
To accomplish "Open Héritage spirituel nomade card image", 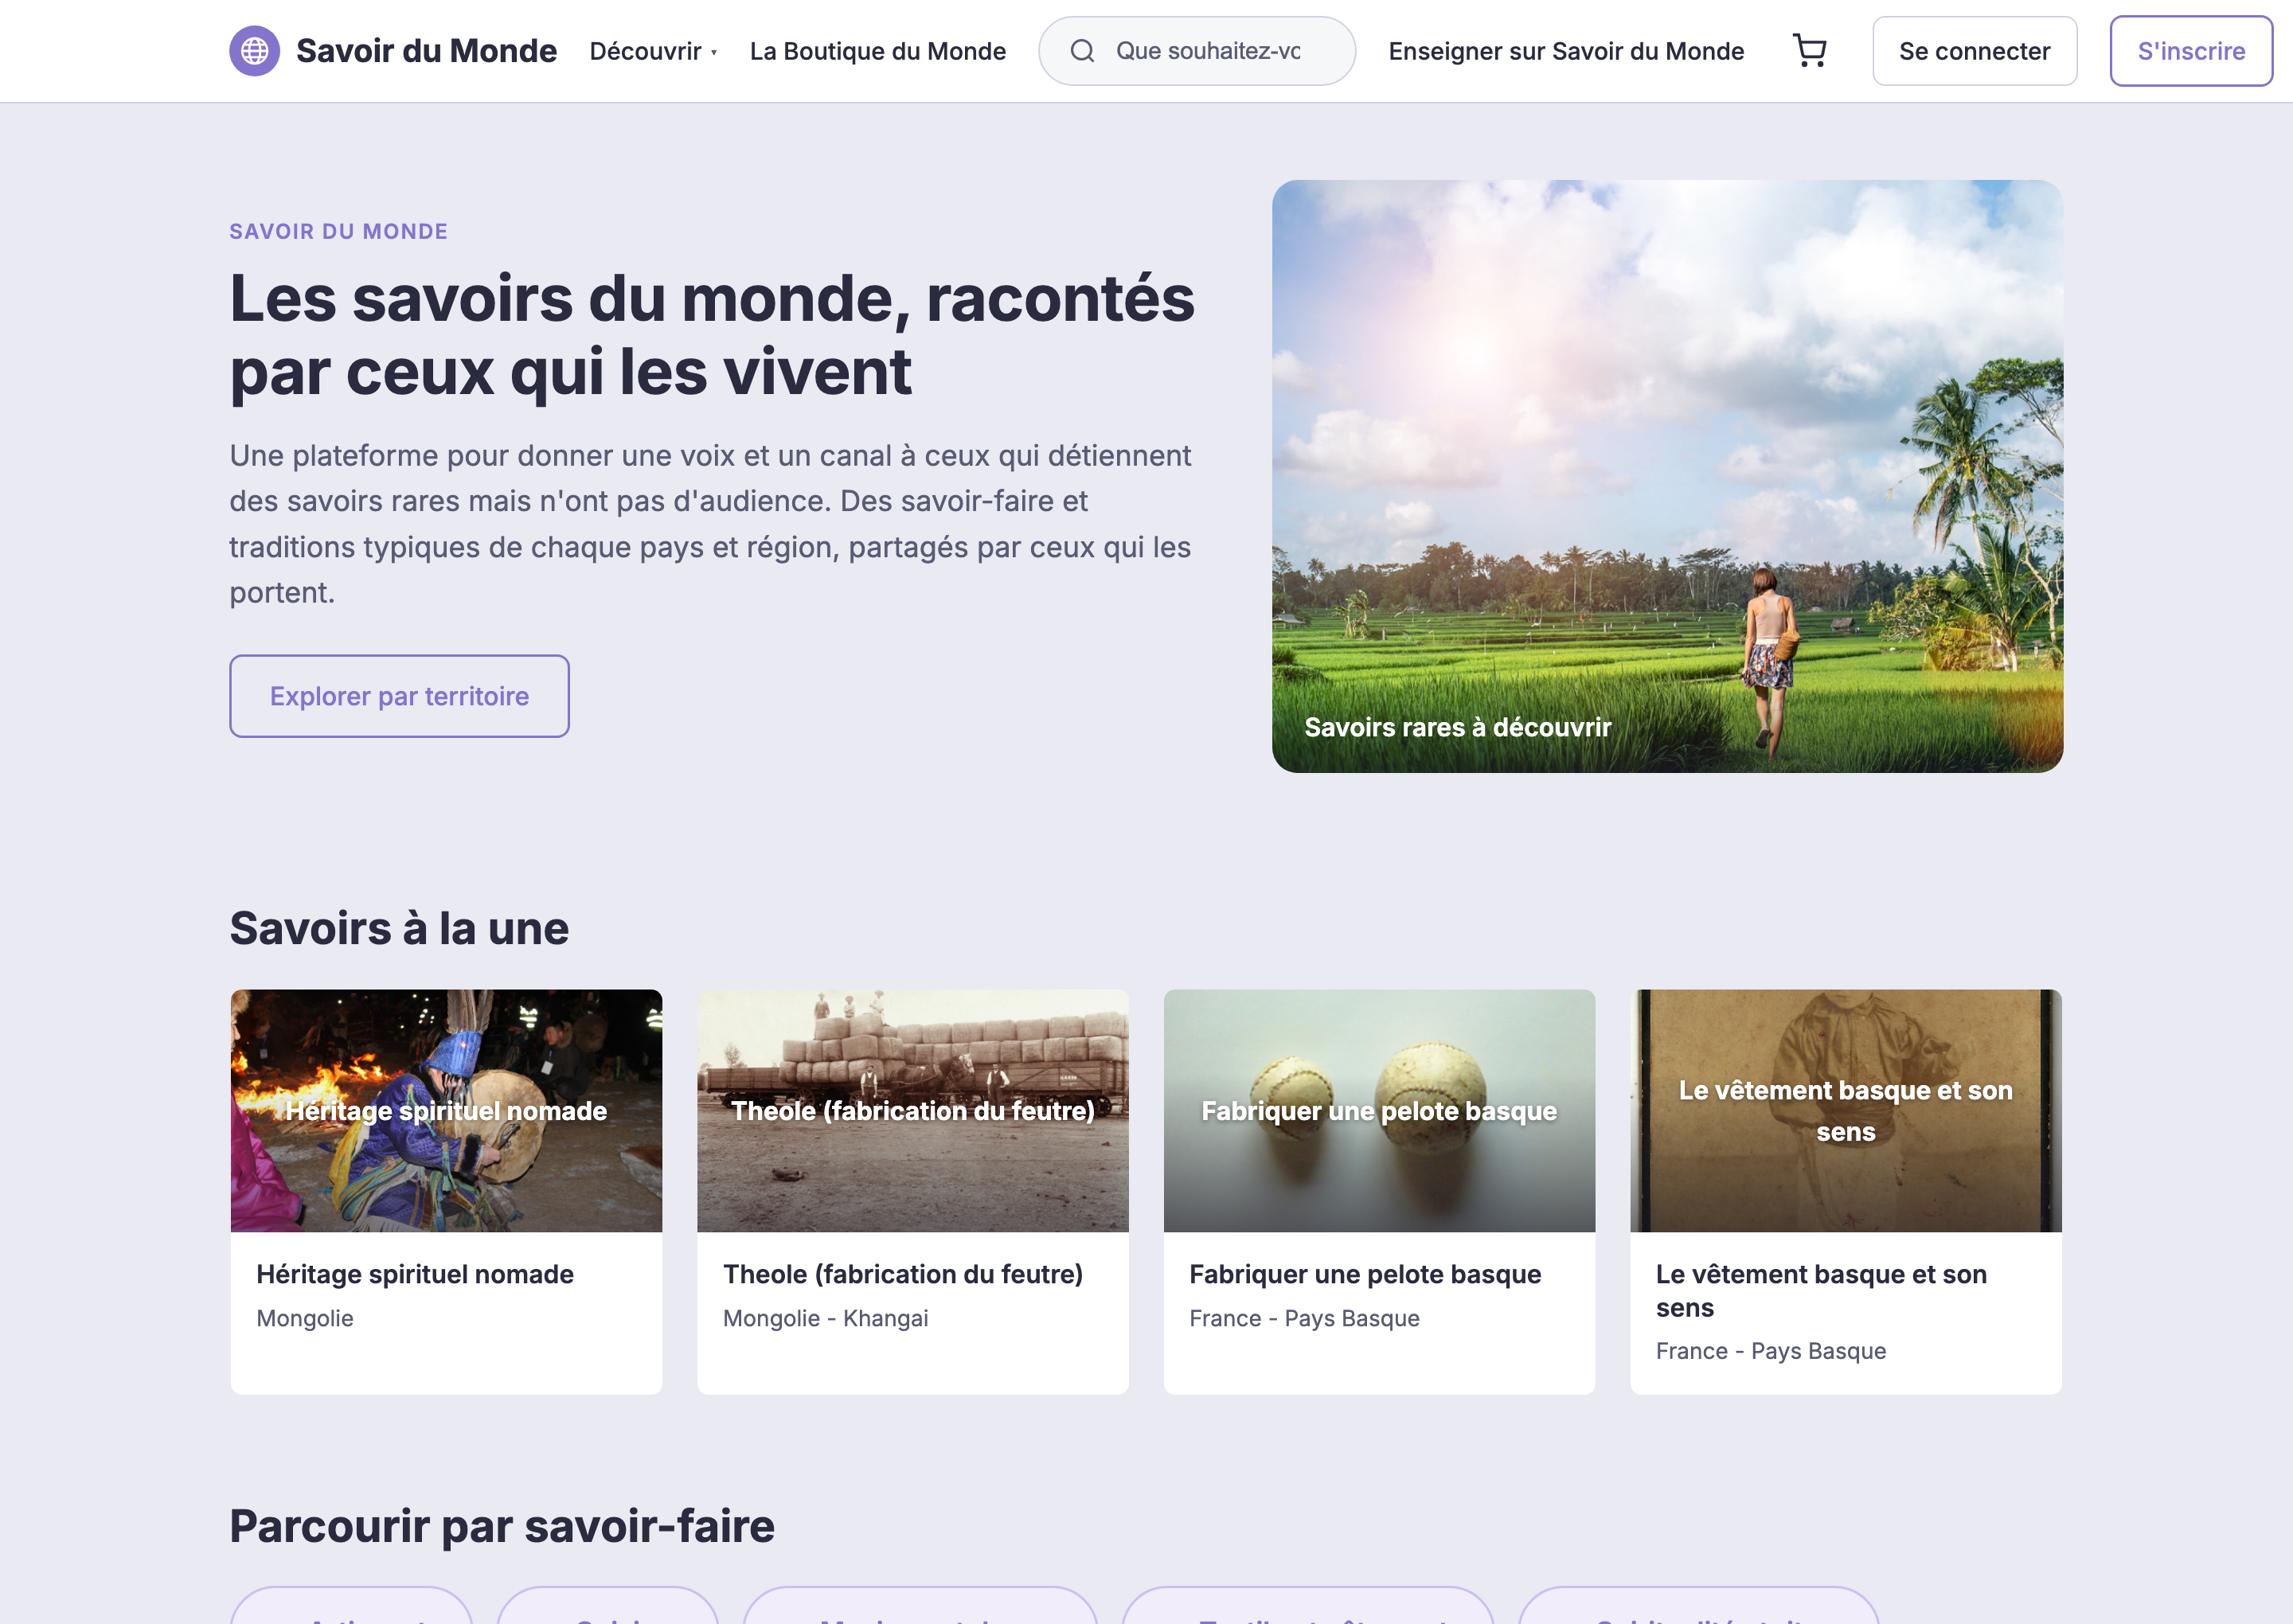I will pyautogui.click(x=446, y=1111).
